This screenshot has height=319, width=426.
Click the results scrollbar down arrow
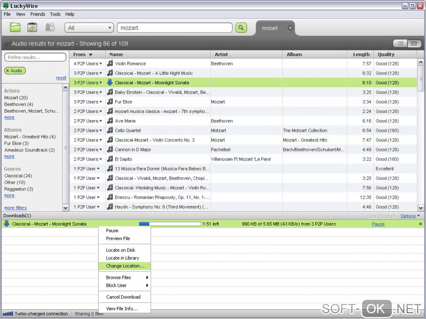421,208
